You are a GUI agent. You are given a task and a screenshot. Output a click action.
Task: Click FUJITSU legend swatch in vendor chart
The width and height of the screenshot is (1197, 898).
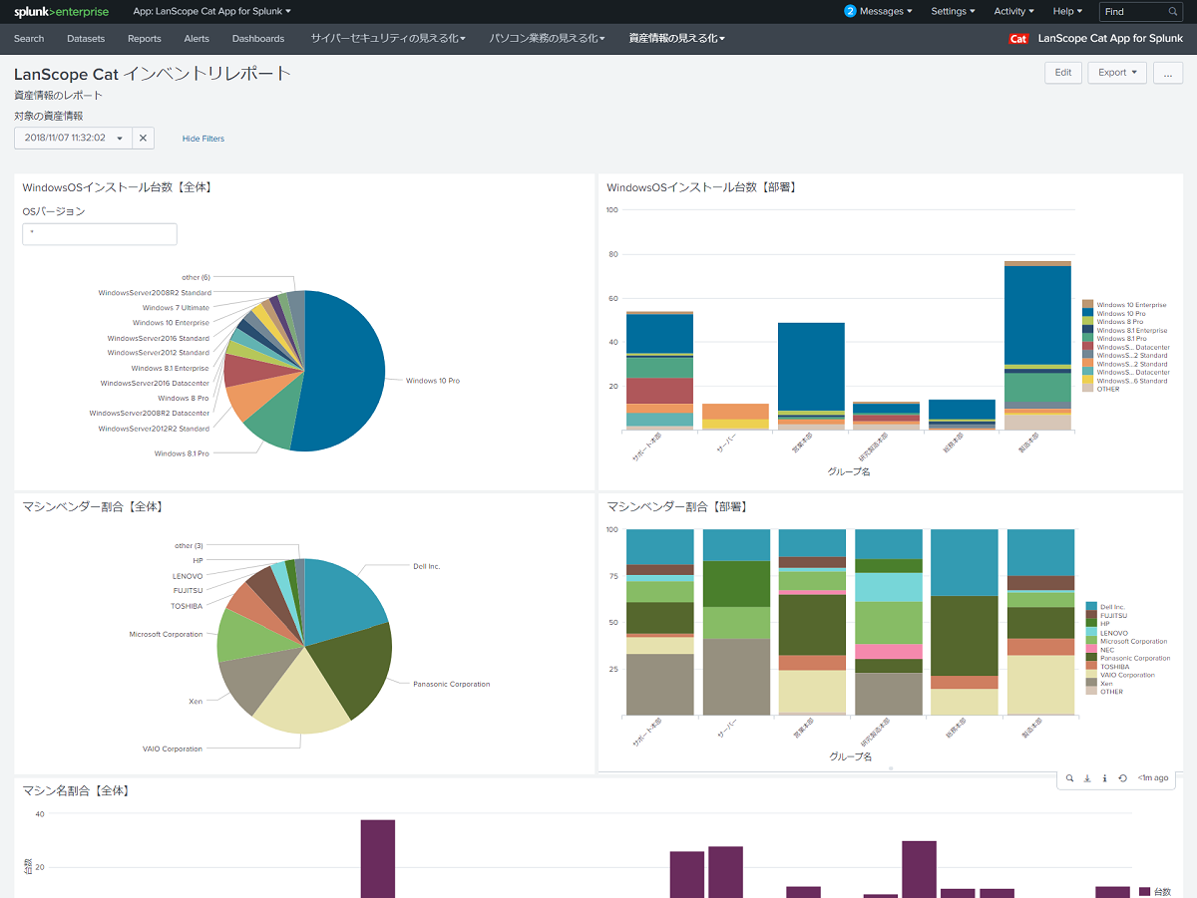pos(1091,616)
